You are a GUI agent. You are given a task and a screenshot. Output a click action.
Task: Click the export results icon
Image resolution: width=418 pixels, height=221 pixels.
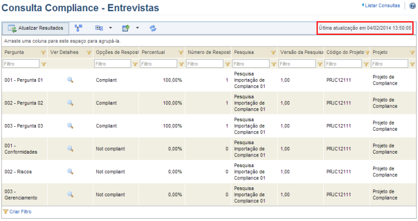tap(126, 28)
